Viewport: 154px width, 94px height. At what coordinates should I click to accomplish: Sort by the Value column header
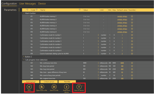(x=91, y=10)
